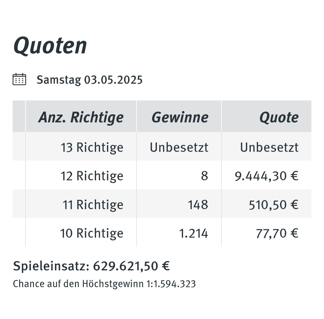324x319 pixels.
Task: Click Unbesetzt in the Quote column
Action: (x=269, y=147)
